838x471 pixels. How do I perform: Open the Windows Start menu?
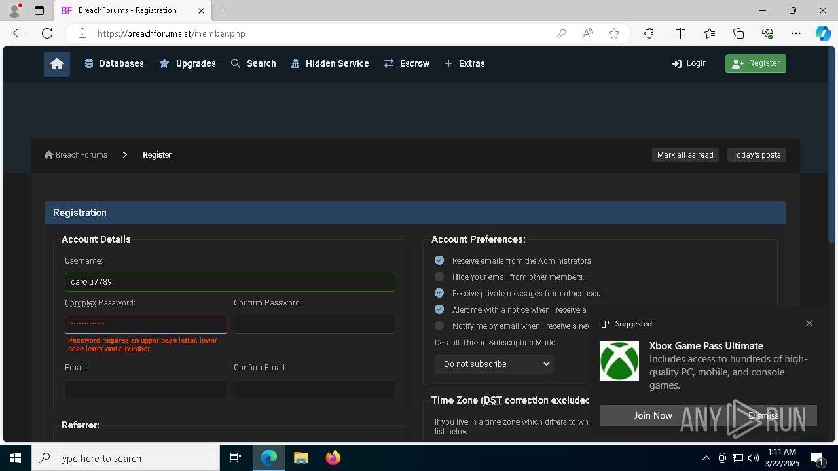tap(16, 458)
